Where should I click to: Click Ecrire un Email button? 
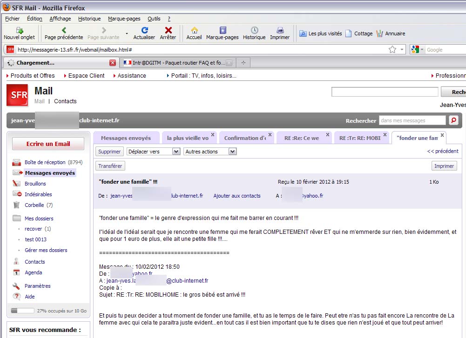[x=48, y=144]
